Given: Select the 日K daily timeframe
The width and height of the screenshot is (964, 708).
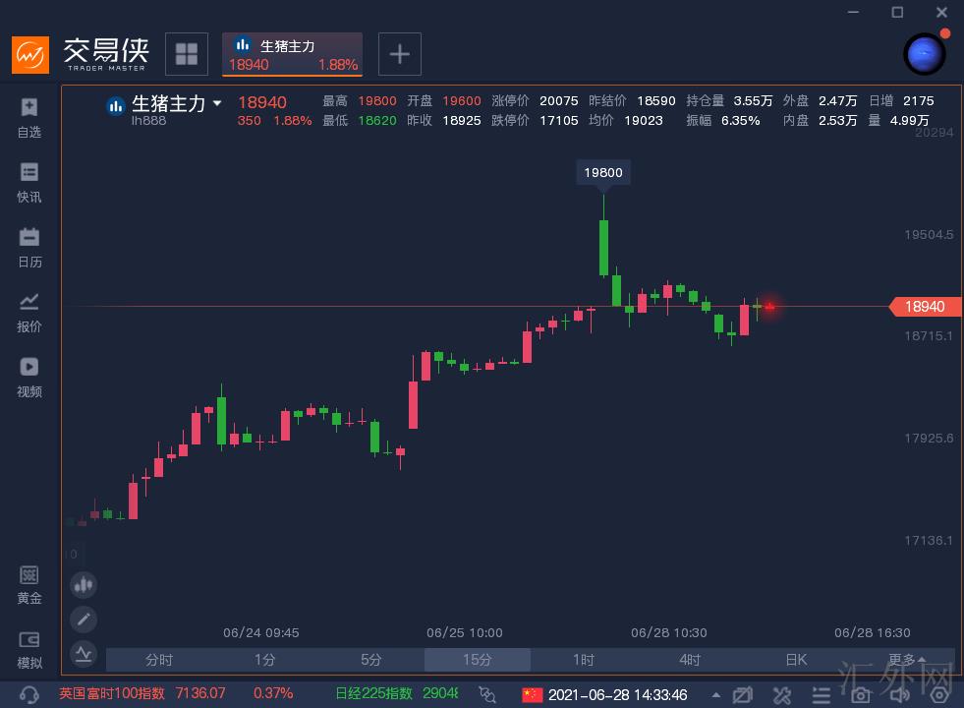Looking at the screenshot, I should pyautogui.click(x=796, y=660).
